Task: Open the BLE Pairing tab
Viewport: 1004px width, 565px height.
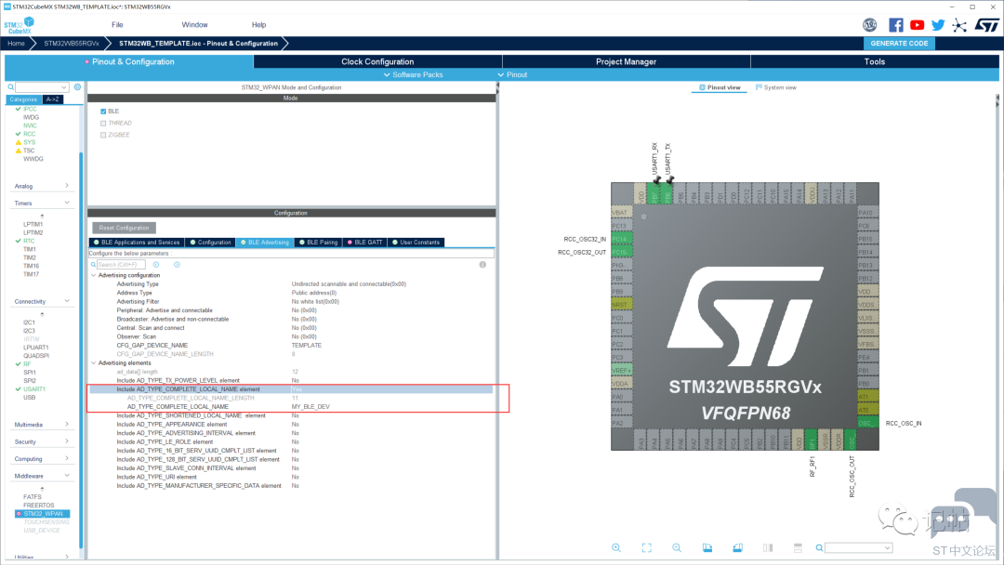Action: coord(318,243)
